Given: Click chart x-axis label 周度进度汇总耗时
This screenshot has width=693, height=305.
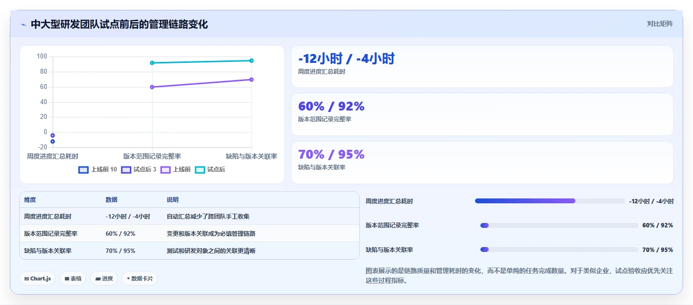Looking at the screenshot, I should [x=53, y=156].
